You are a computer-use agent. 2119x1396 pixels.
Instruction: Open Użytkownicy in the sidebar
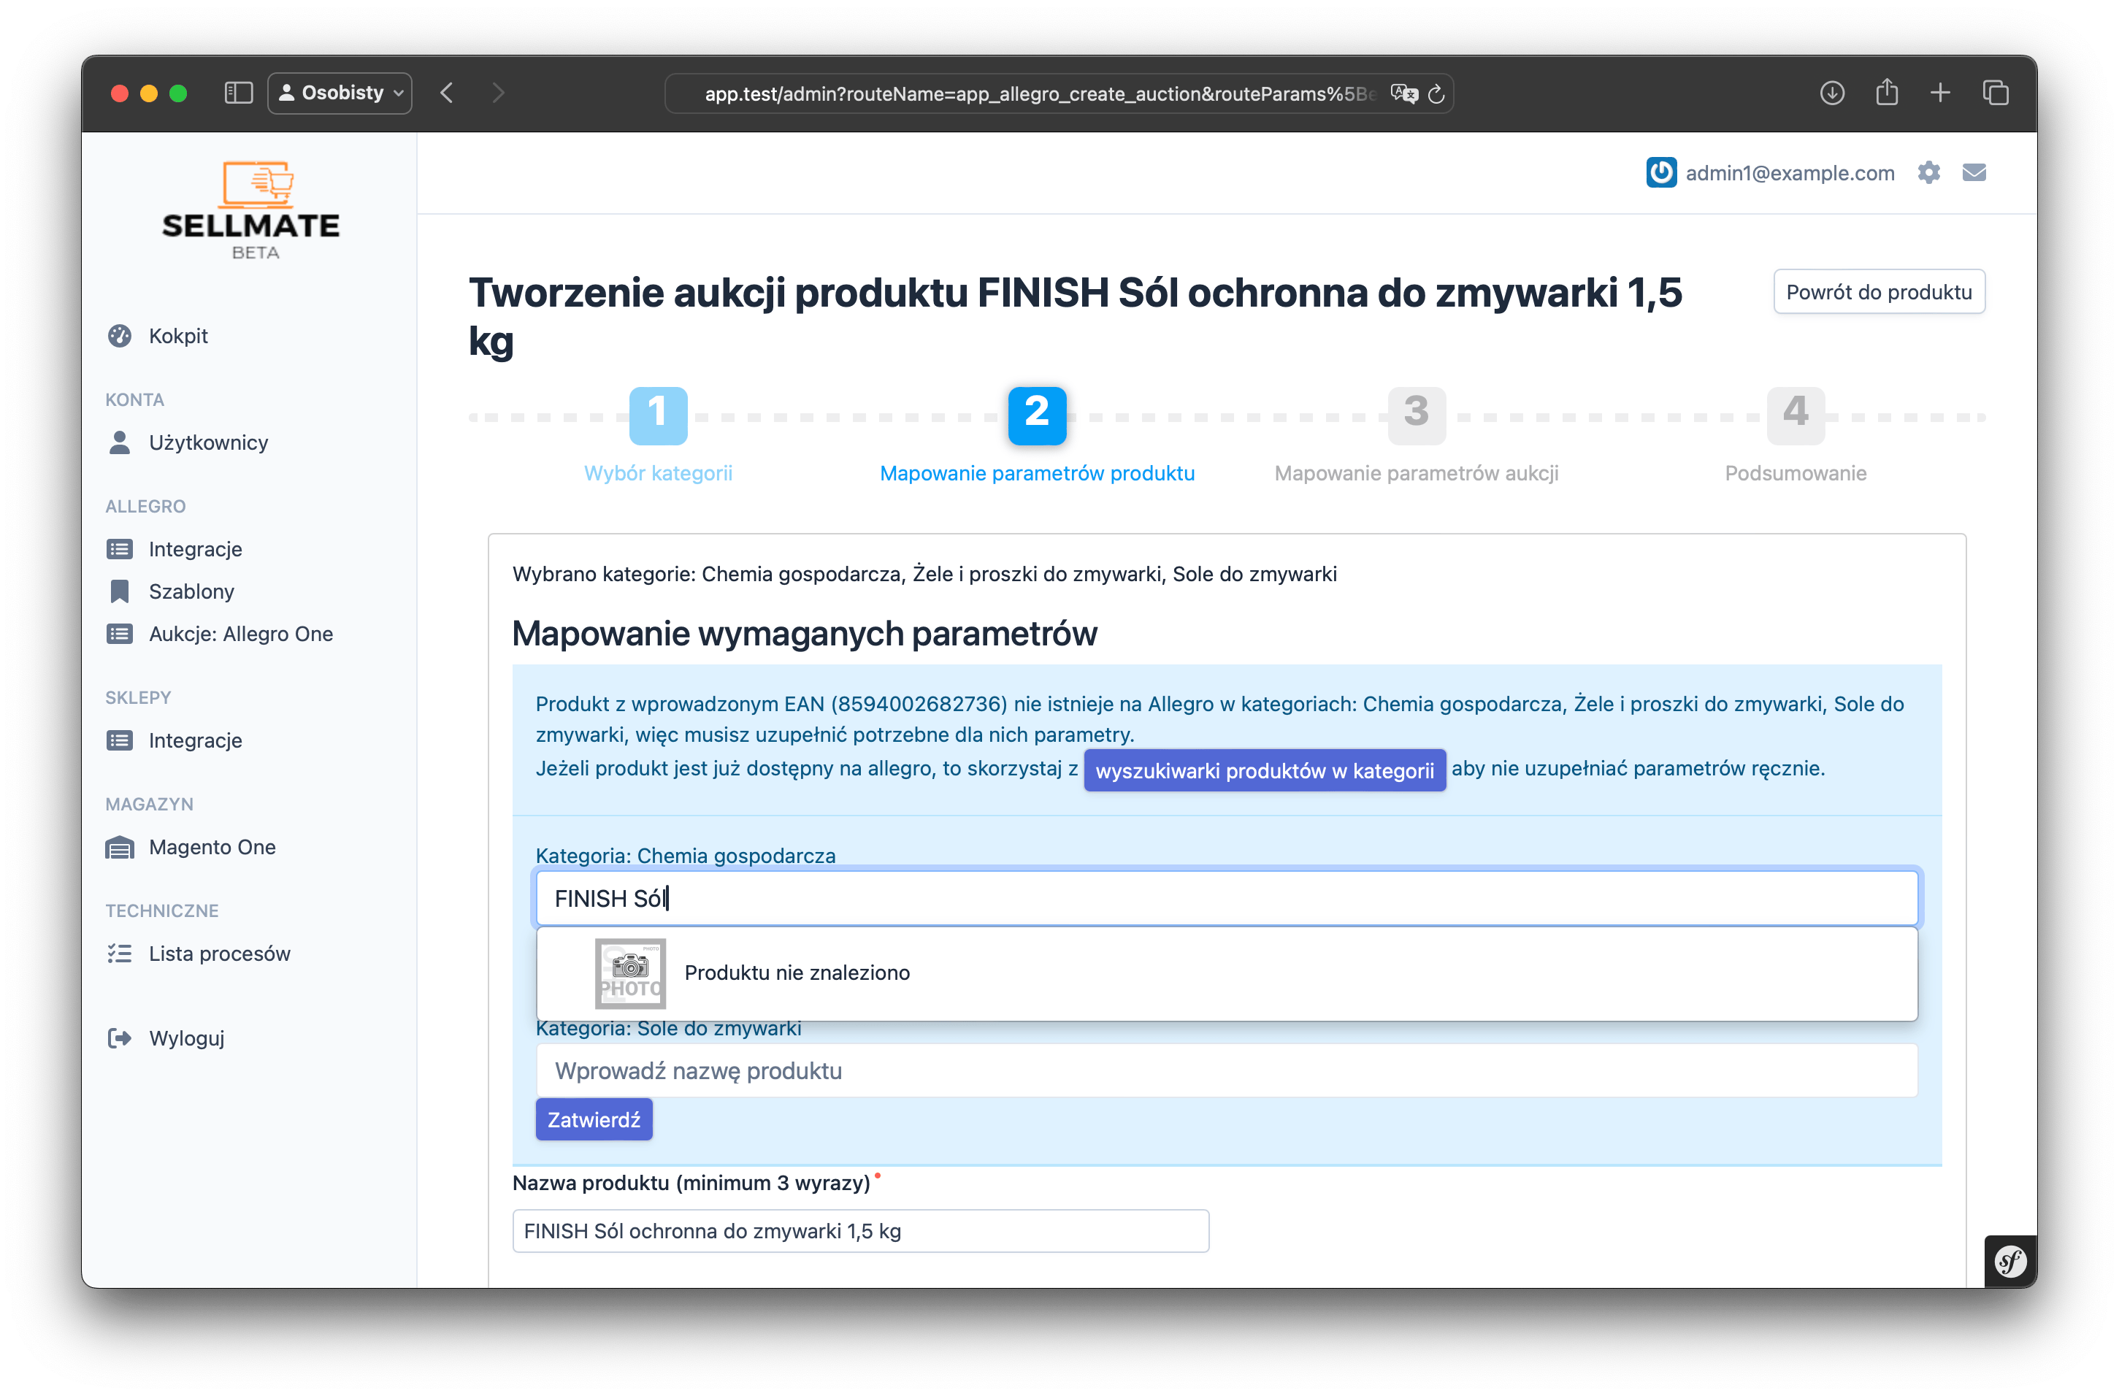coord(208,442)
